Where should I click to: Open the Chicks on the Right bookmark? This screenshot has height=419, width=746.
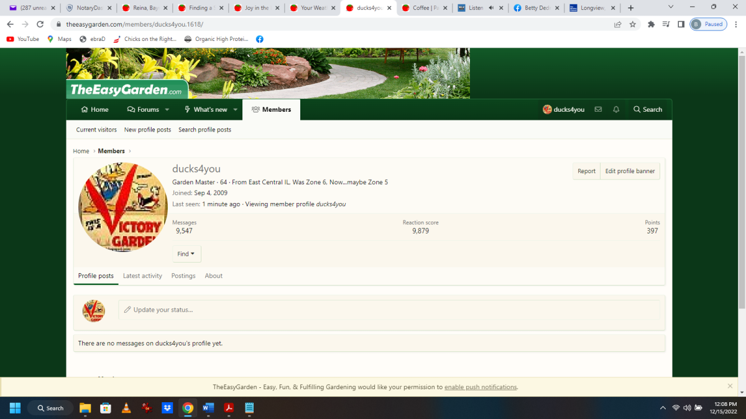coord(144,39)
